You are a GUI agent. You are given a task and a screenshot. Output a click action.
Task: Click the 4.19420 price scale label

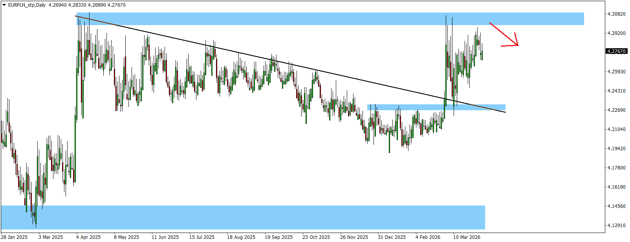[x=616, y=149]
